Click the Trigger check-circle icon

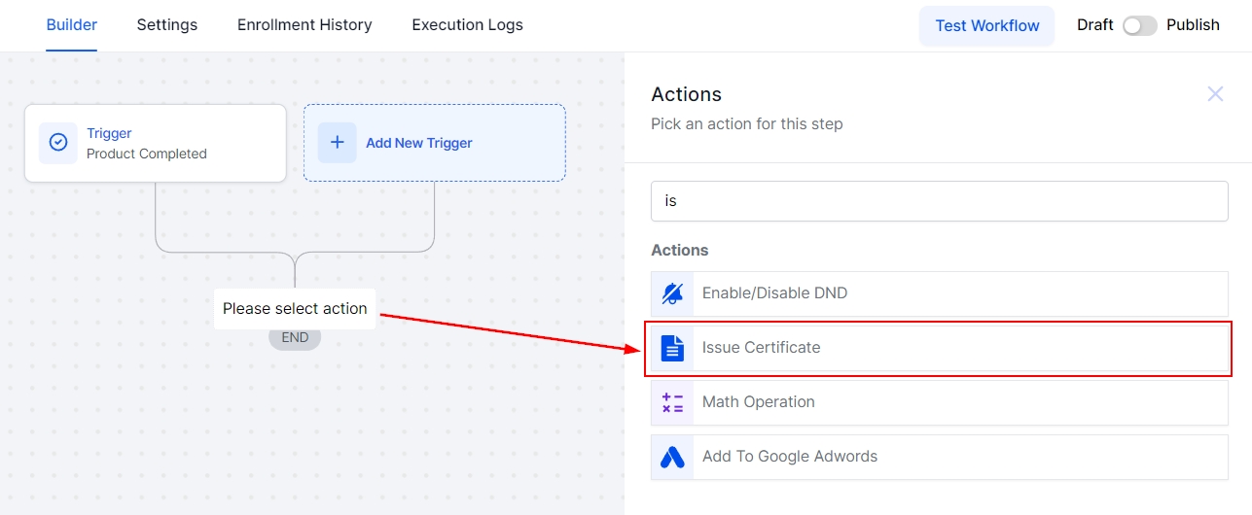[58, 143]
